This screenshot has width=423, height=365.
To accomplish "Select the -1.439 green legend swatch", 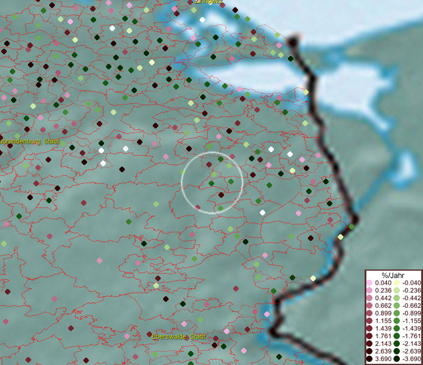I will tap(396, 328).
